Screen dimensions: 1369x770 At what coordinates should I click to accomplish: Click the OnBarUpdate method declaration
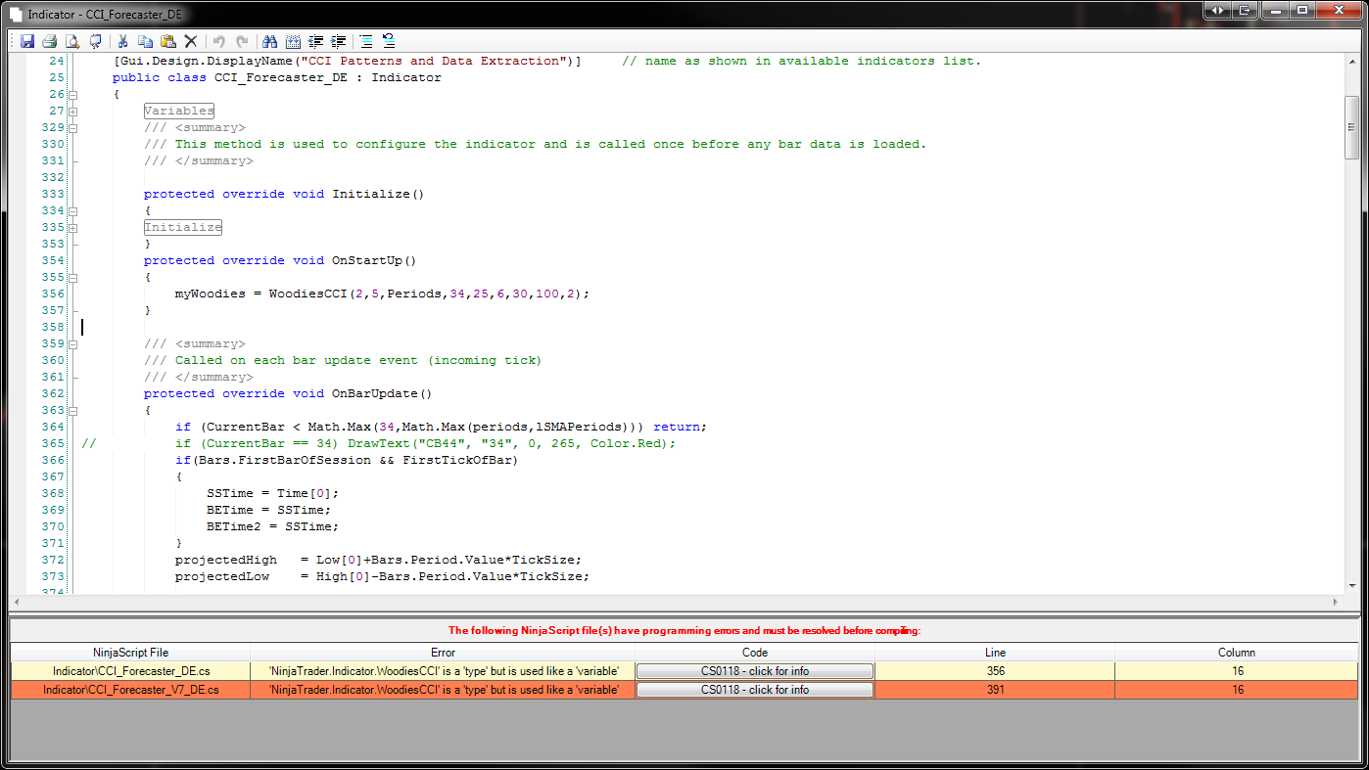[x=288, y=394]
